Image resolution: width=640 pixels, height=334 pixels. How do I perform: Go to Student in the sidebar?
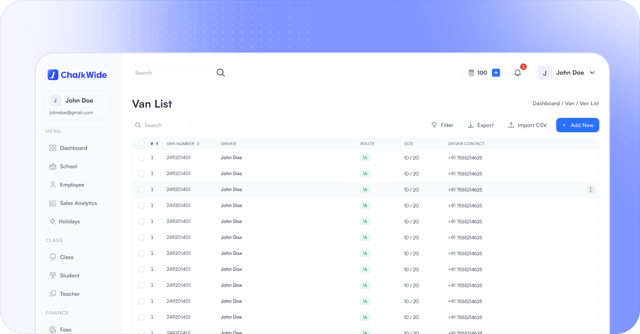click(69, 276)
